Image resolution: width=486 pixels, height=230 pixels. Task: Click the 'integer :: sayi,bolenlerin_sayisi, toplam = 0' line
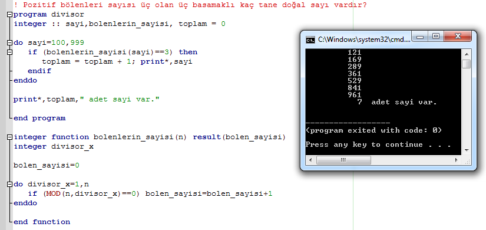120,24
